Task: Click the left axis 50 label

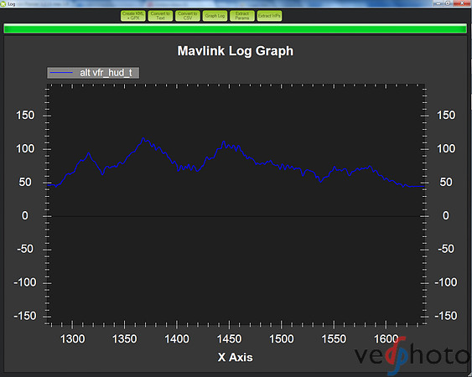Action: click(x=25, y=183)
